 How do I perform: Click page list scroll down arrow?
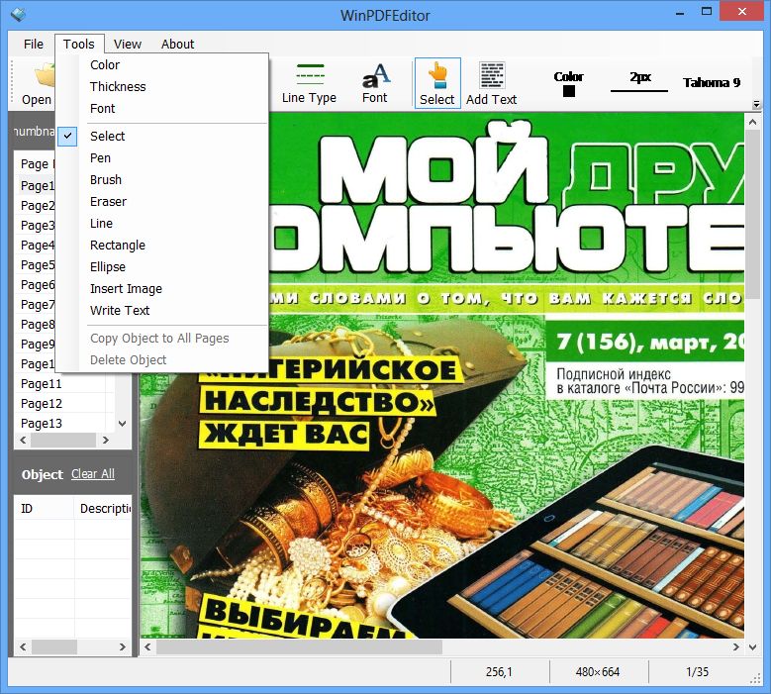123,423
